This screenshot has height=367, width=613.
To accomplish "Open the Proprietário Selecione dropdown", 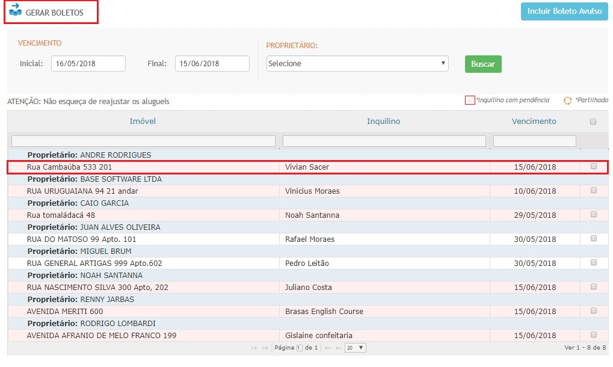I will (x=357, y=64).
